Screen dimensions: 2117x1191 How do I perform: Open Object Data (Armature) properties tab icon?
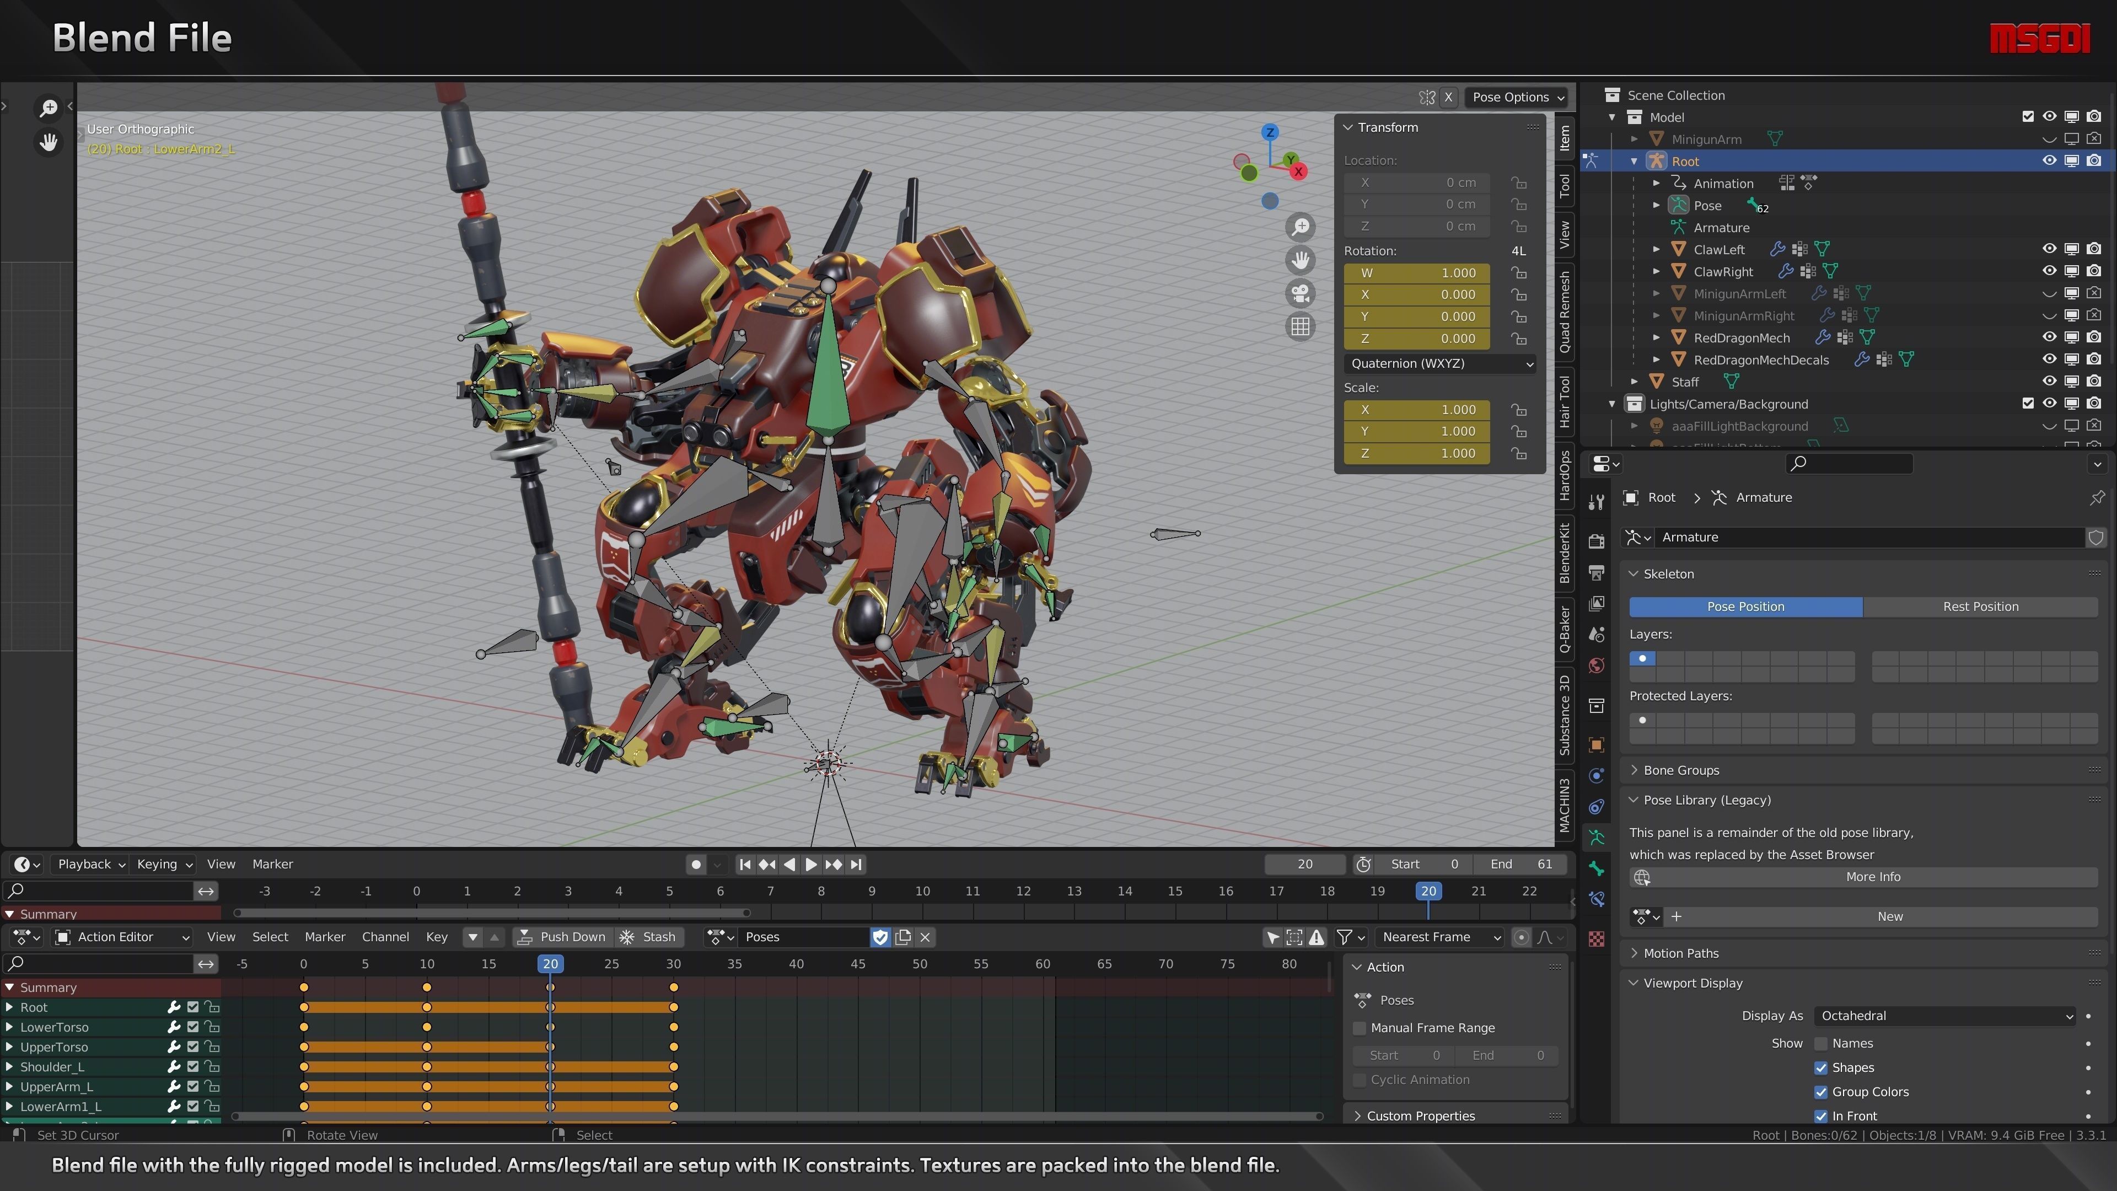pyautogui.click(x=1596, y=838)
